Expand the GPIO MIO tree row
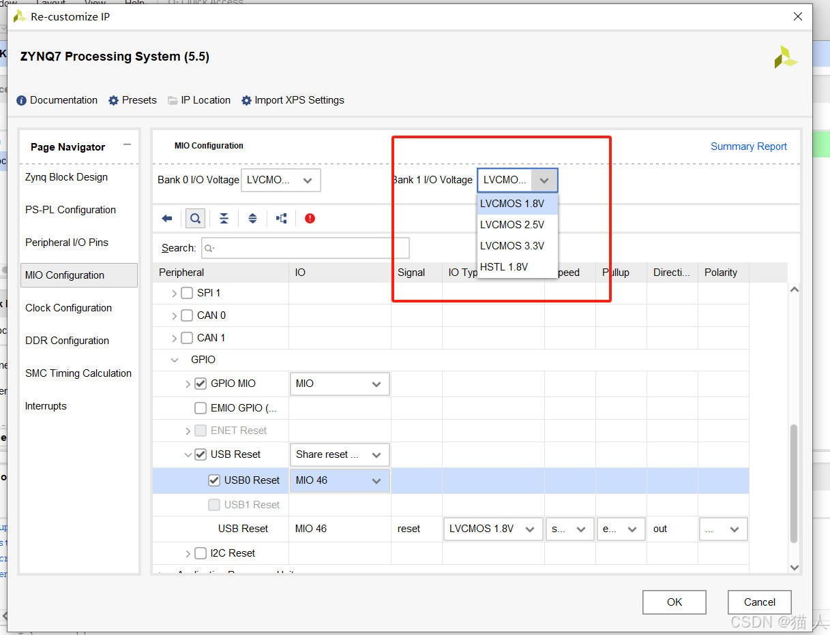Image resolution: width=830 pixels, height=635 pixels. pyautogui.click(x=188, y=384)
